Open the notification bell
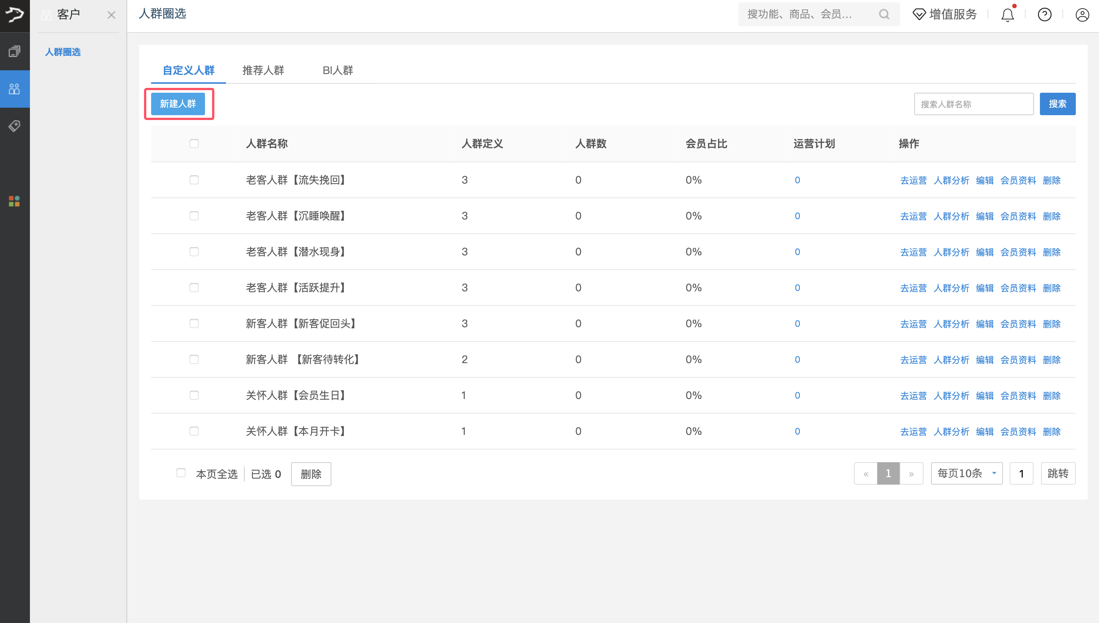1099x623 pixels. click(x=1008, y=14)
